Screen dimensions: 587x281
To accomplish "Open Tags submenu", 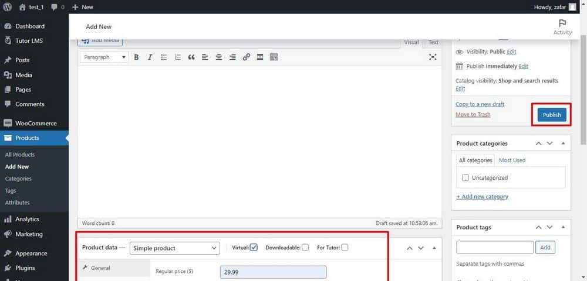I will pyautogui.click(x=11, y=190).
